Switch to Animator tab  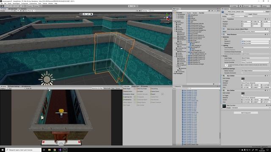[23, 8]
